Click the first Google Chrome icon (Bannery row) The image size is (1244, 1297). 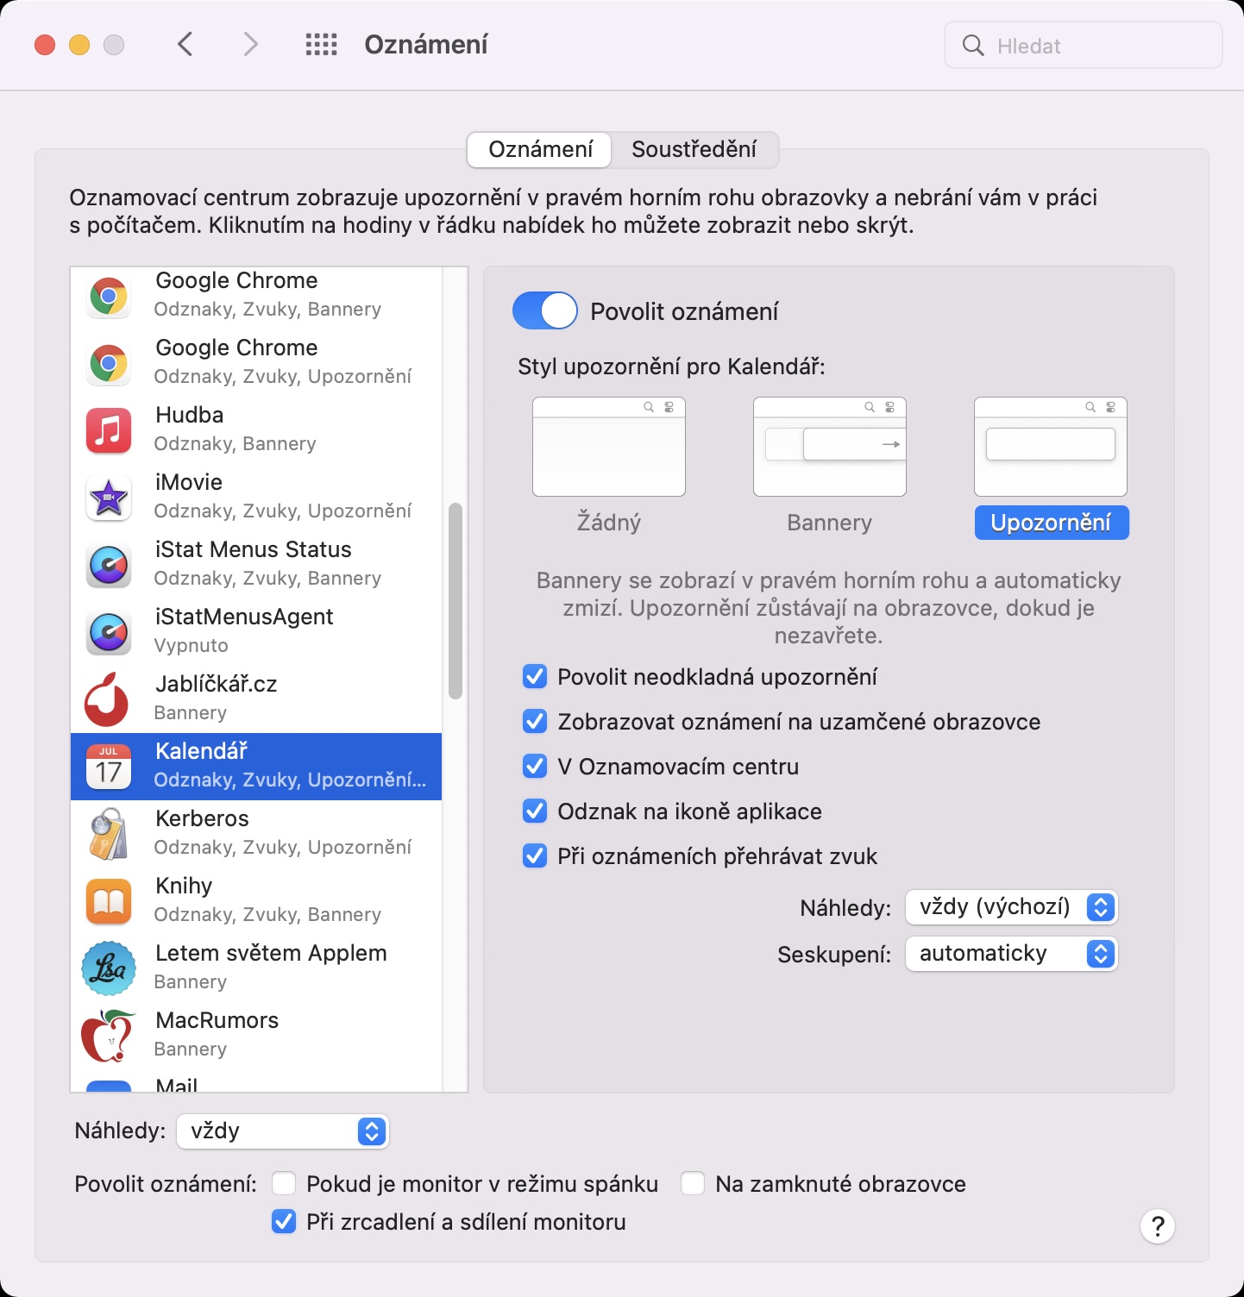[109, 296]
